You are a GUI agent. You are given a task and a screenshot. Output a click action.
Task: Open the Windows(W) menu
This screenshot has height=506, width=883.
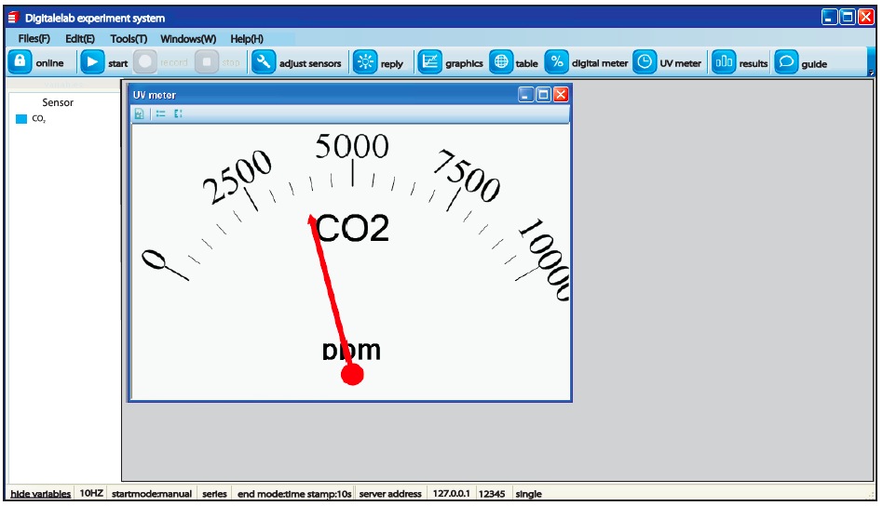pos(188,39)
